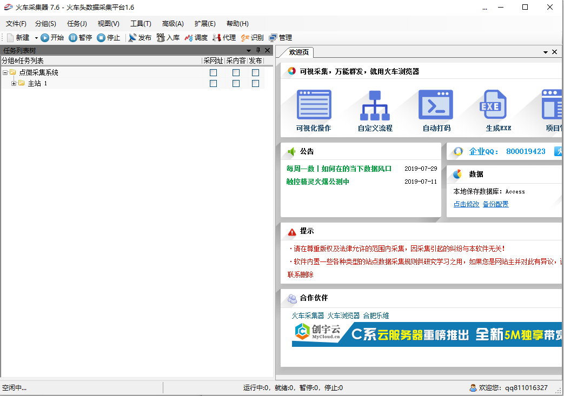
Task: Close the 任务列表树 panel
Action: [x=267, y=50]
